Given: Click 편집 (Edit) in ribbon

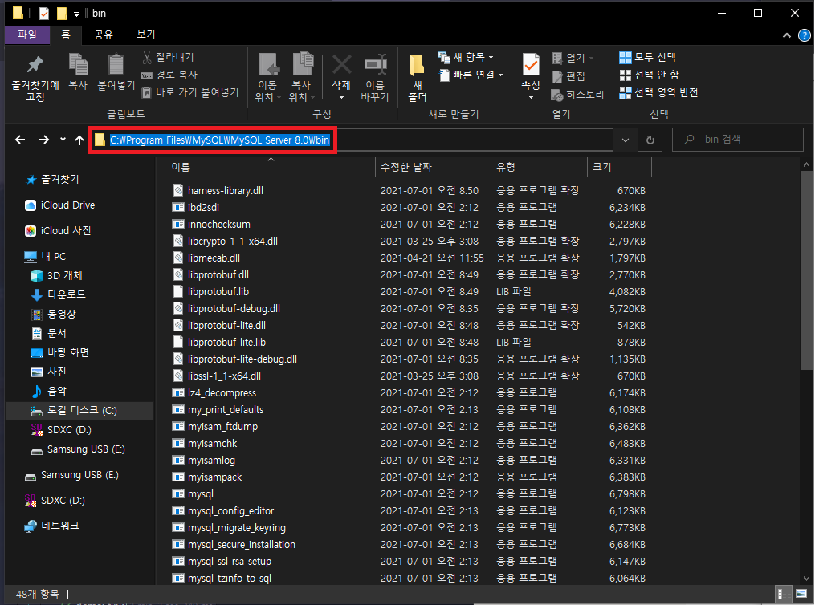Looking at the screenshot, I should click(x=568, y=76).
